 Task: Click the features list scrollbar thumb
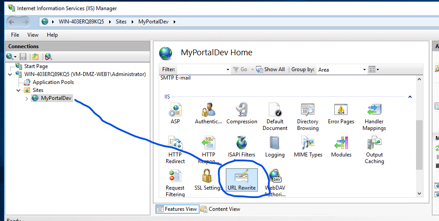419,145
